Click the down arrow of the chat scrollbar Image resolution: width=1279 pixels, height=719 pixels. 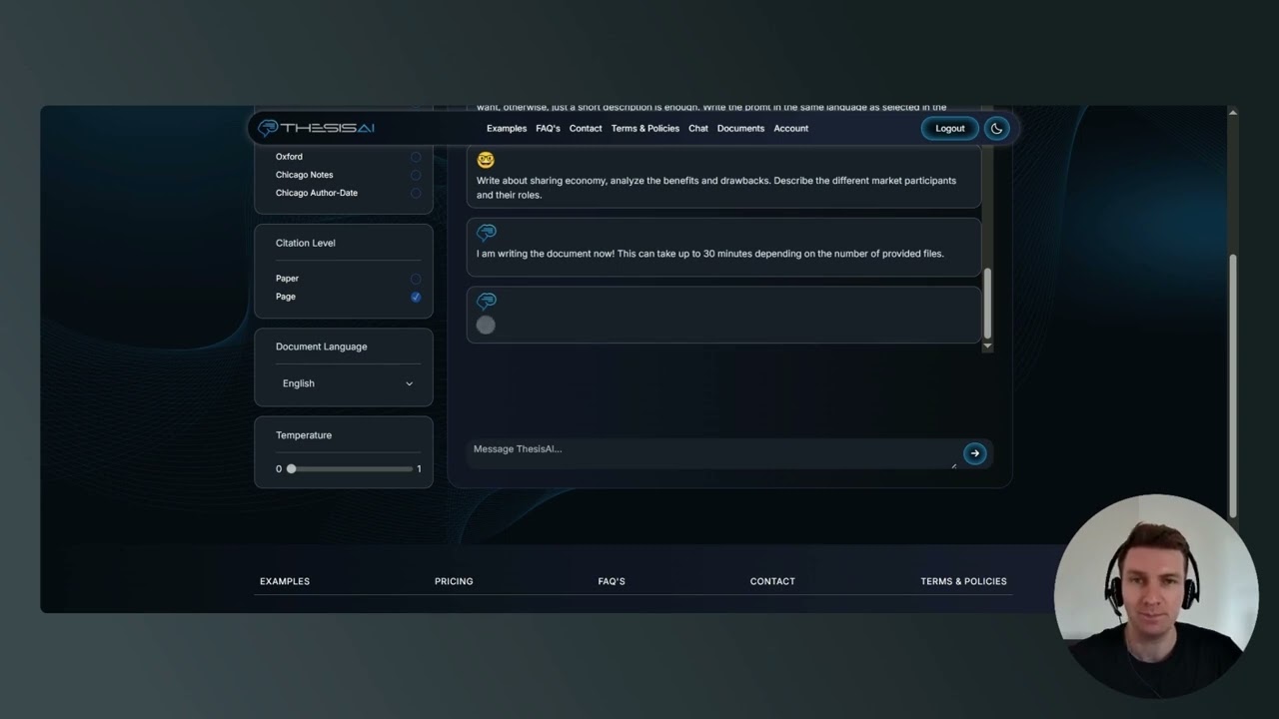pos(988,346)
